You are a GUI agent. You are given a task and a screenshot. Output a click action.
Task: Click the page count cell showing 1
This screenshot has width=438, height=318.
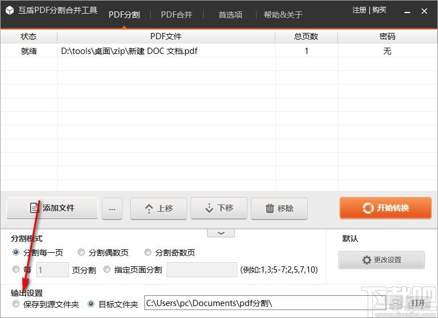[x=307, y=51]
